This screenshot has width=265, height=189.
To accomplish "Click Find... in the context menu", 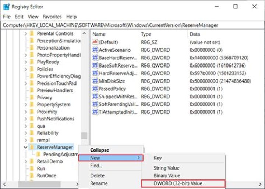I will coord(96,166).
